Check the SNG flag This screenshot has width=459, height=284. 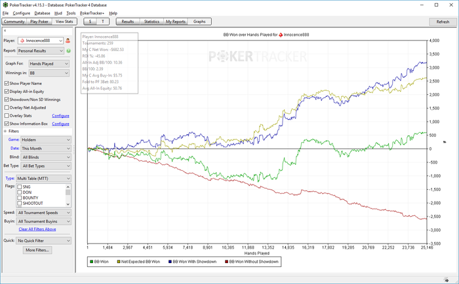(x=20, y=186)
